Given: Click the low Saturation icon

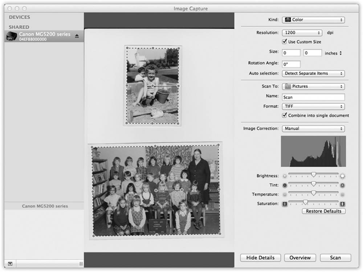Looking at the screenshot, I should pos(285,204).
